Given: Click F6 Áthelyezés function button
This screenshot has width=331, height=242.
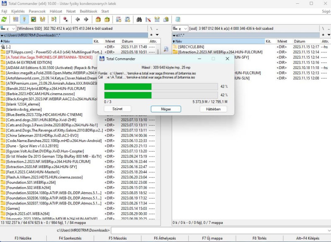Looking at the screenshot, I should click(165, 238).
